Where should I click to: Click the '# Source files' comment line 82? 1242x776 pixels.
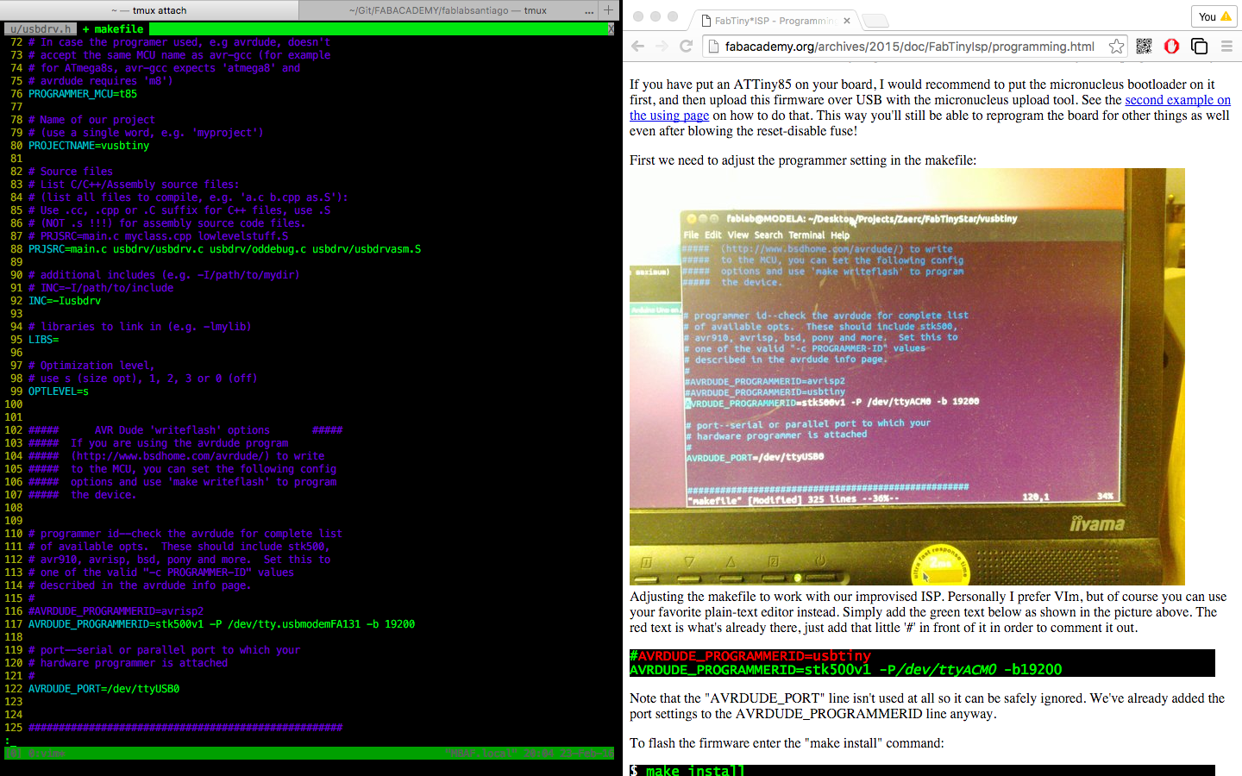click(x=71, y=172)
